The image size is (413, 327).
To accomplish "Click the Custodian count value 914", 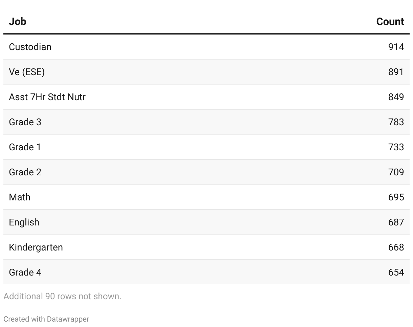I will point(396,47).
